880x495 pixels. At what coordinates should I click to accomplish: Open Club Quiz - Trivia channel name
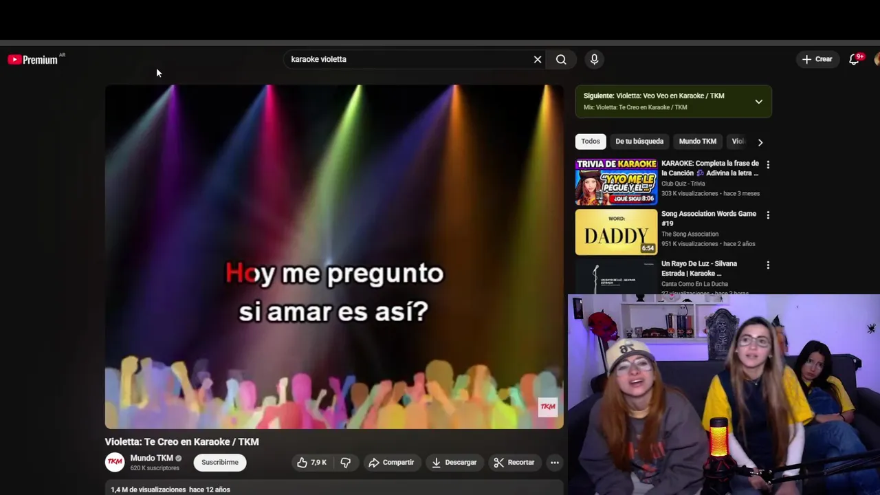(683, 184)
